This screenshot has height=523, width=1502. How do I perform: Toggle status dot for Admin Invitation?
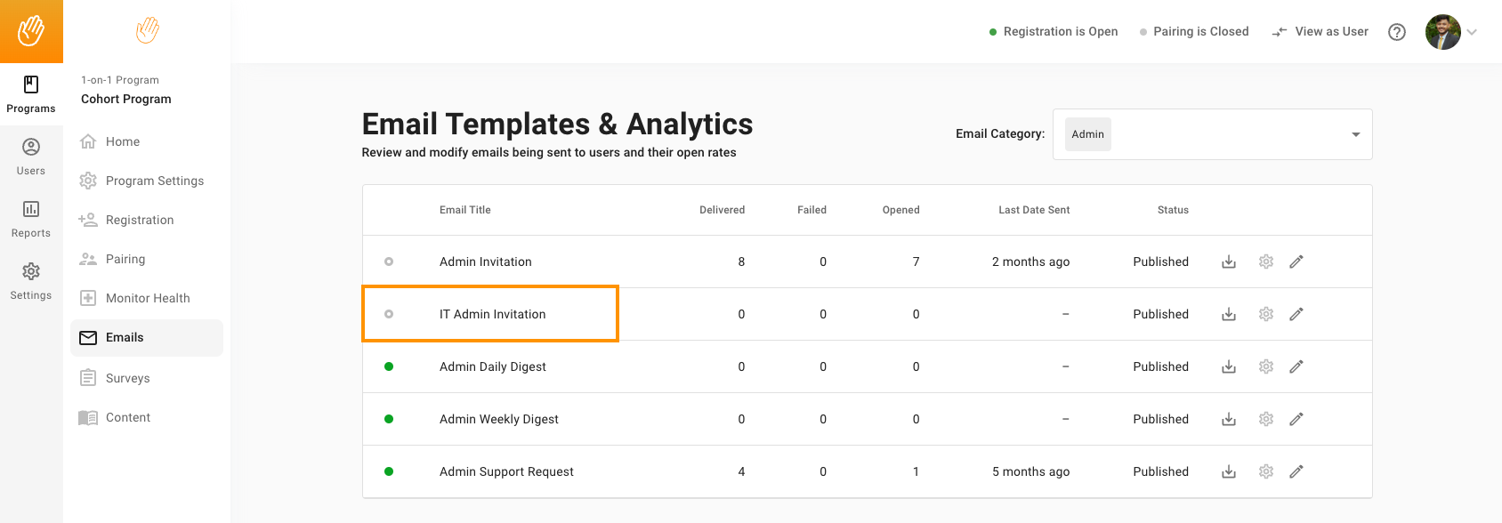(x=389, y=261)
